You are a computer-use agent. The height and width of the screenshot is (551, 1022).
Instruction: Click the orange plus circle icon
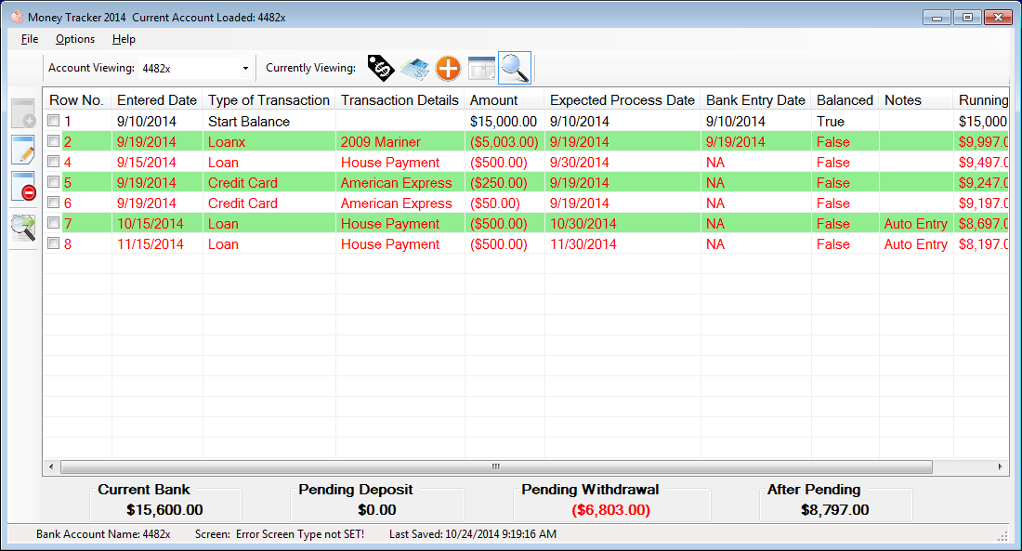[x=448, y=68]
